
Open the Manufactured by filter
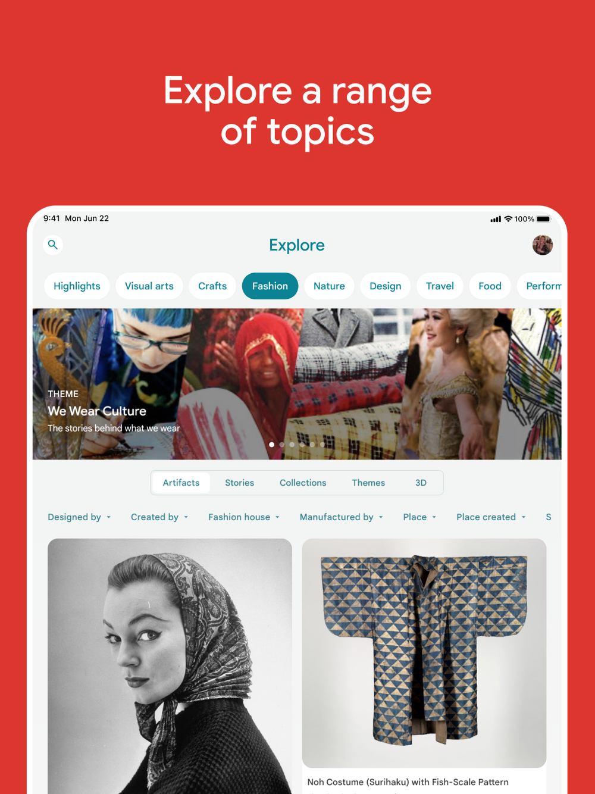(x=342, y=517)
